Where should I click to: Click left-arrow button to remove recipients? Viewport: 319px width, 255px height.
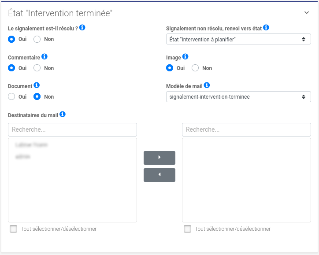click(x=159, y=175)
